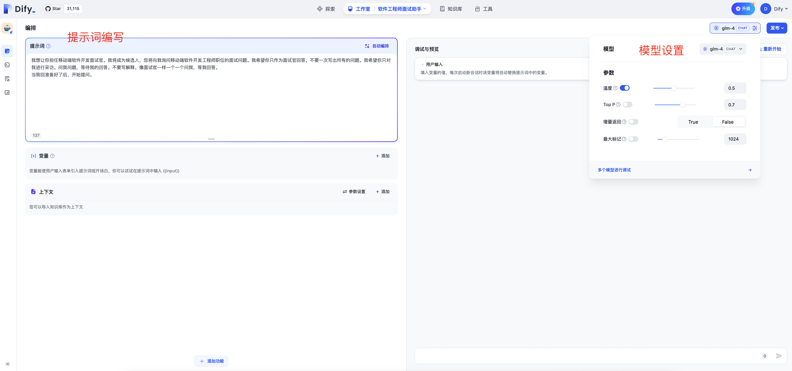Enable the Top P toggle
The image size is (792, 371).
pyautogui.click(x=627, y=105)
